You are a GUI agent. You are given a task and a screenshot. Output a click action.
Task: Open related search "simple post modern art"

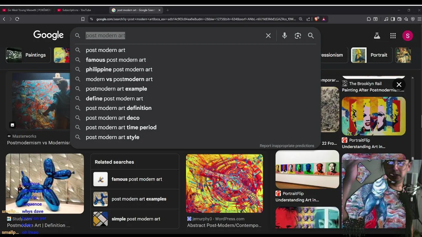click(135, 219)
